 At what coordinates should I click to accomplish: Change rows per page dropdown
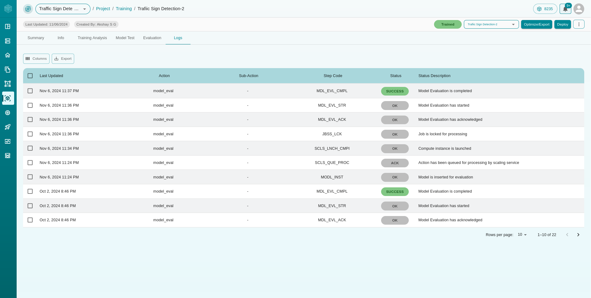[522, 235]
